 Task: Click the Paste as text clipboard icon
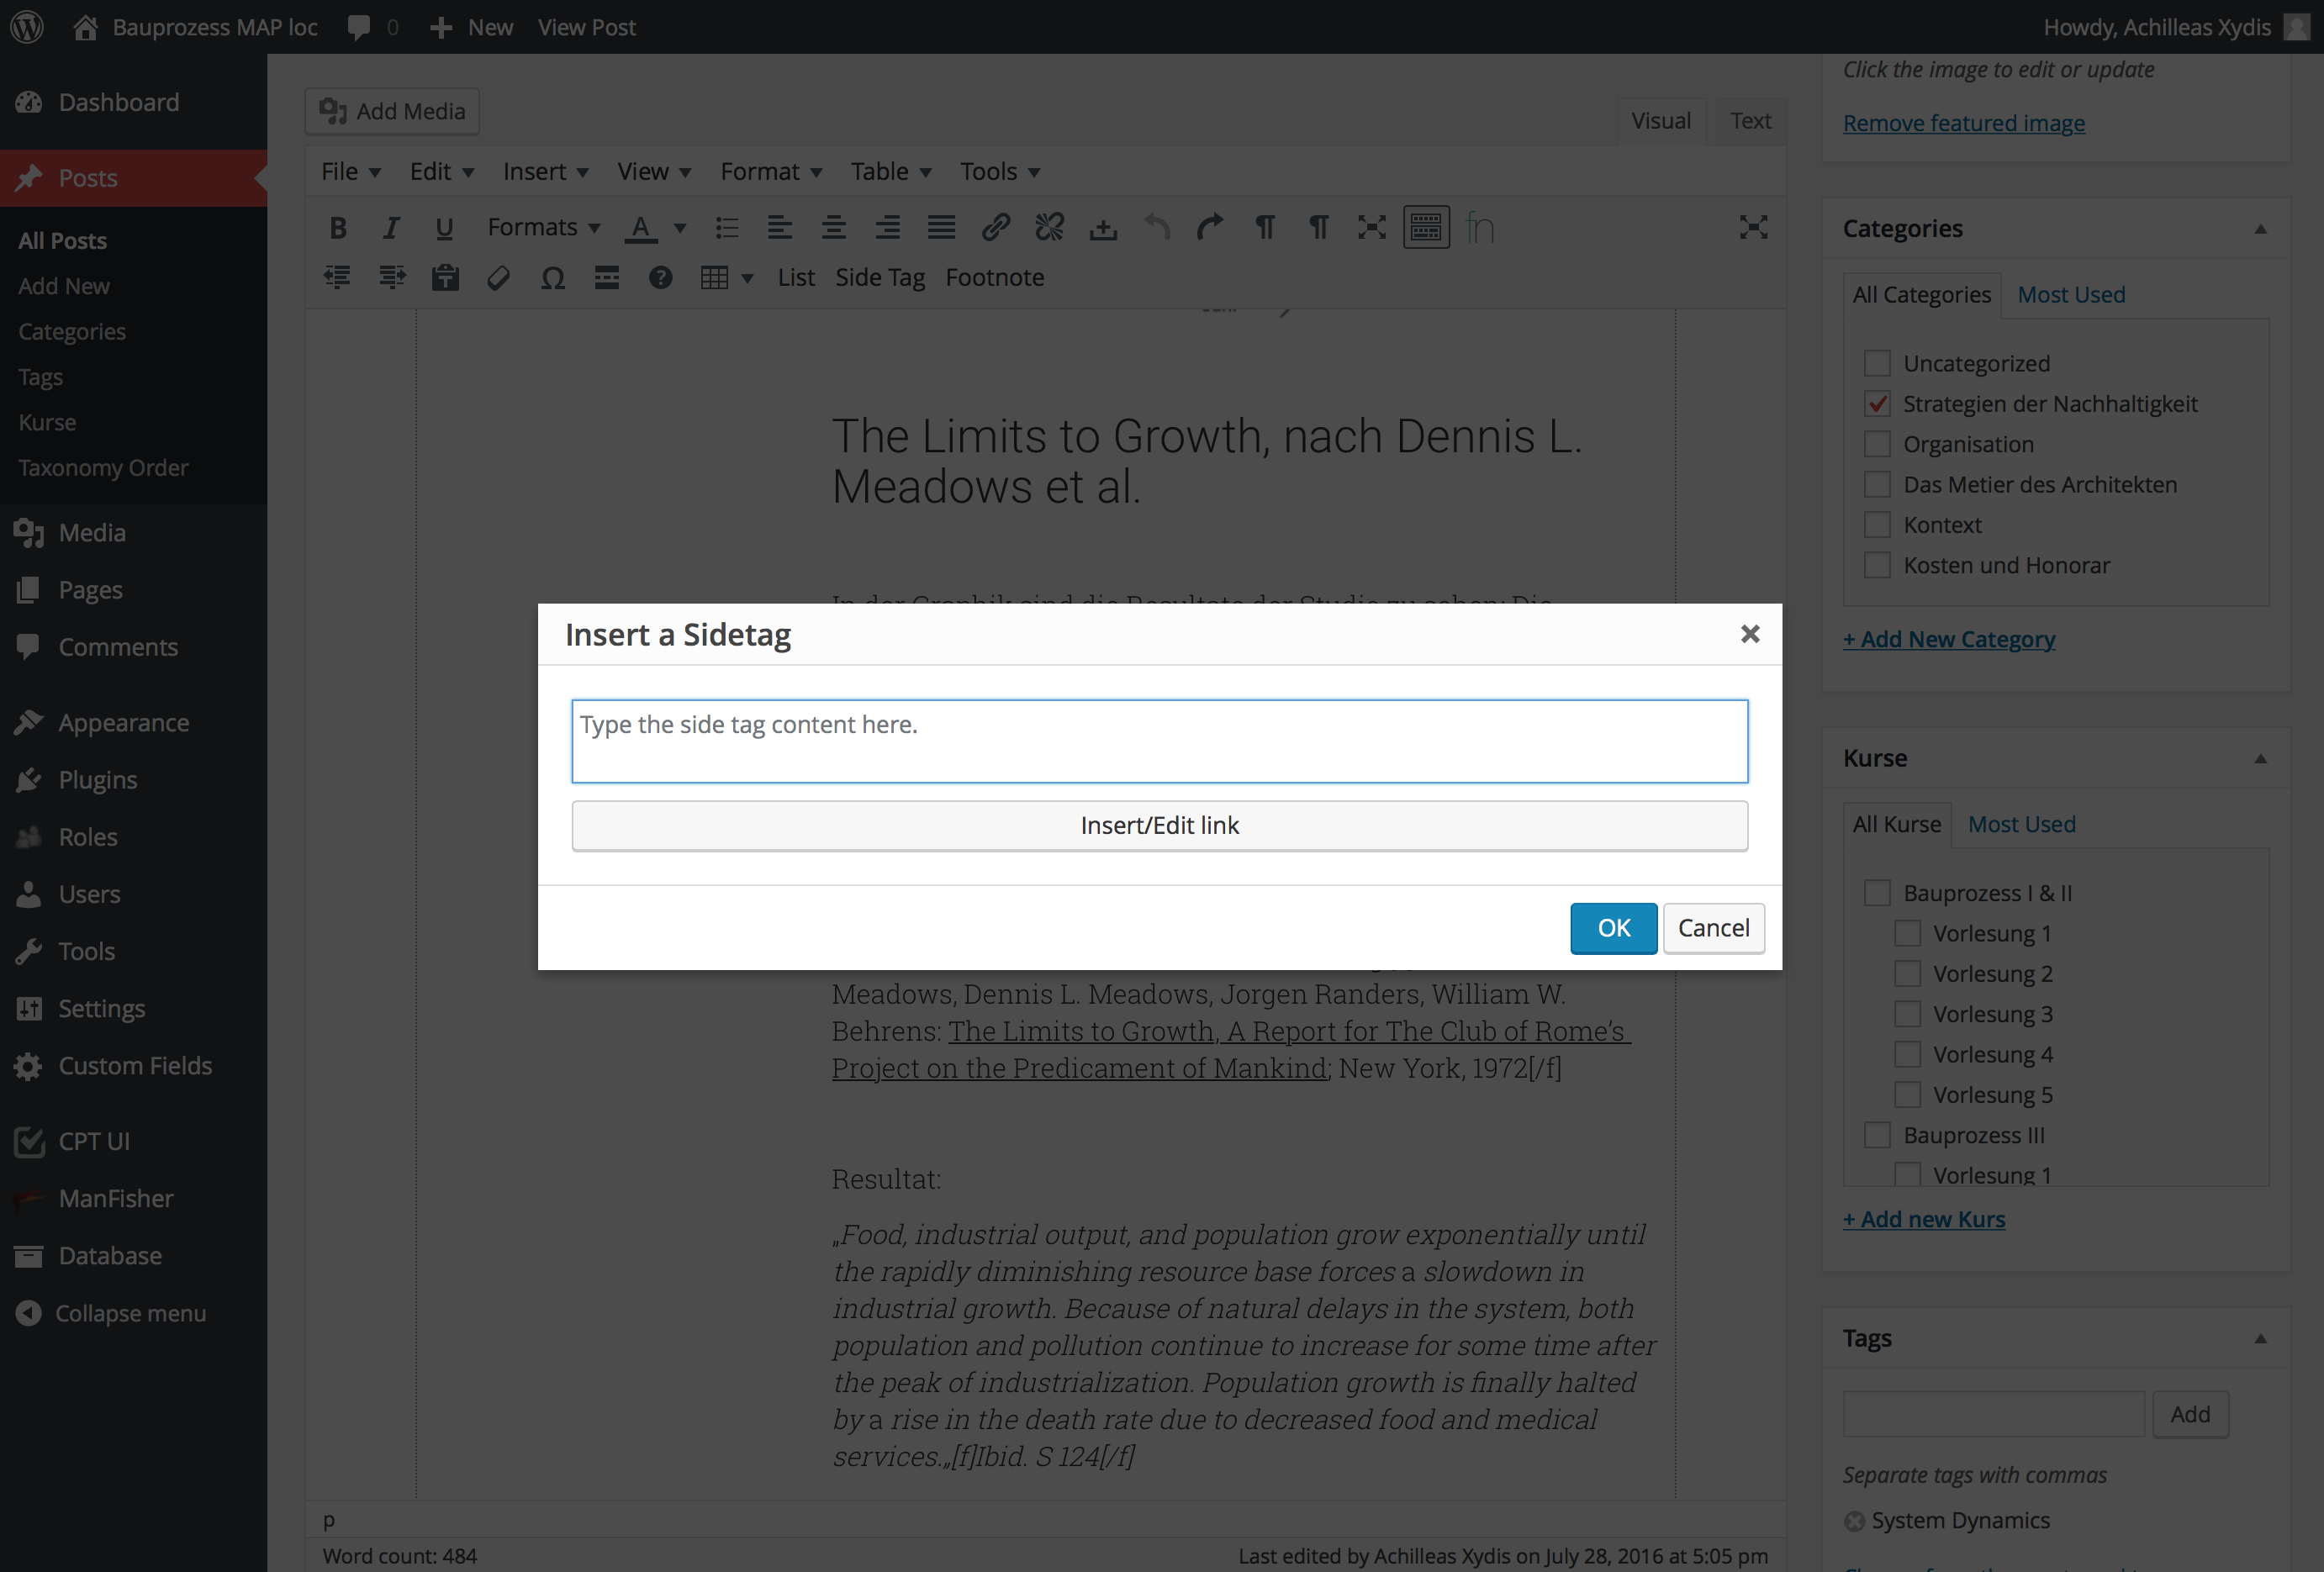pos(445,277)
